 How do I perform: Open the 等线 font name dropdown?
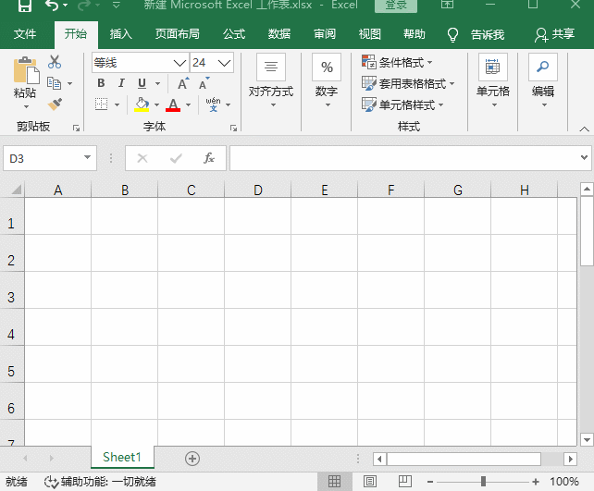pyautogui.click(x=179, y=63)
